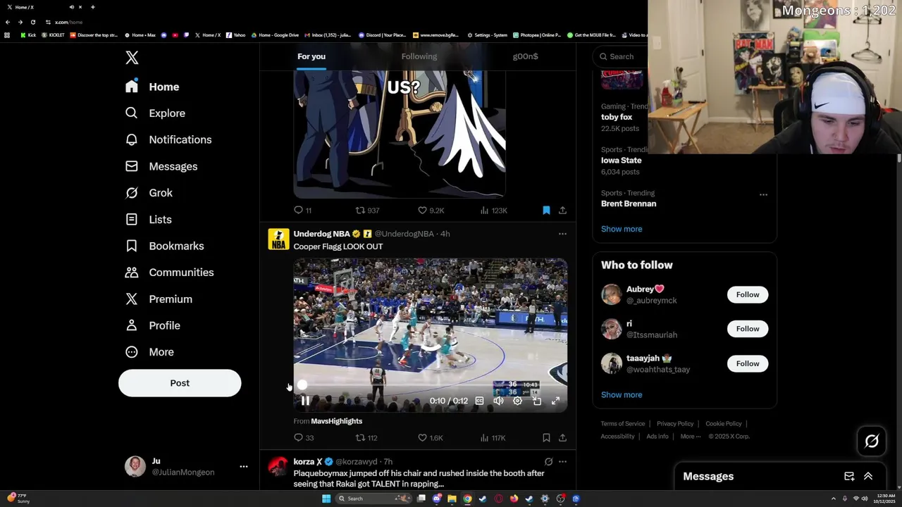
Task: Repost the Underdog NBA post
Action: [366, 438]
